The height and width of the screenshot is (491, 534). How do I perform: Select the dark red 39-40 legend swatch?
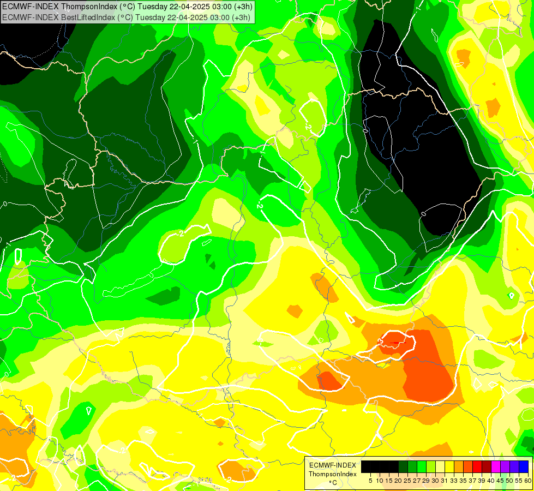tap(487, 467)
